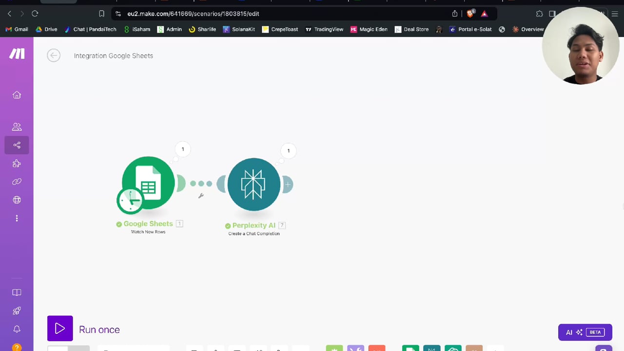Click scenario name Integration Google Sheets
The height and width of the screenshot is (351, 624).
pyautogui.click(x=114, y=56)
